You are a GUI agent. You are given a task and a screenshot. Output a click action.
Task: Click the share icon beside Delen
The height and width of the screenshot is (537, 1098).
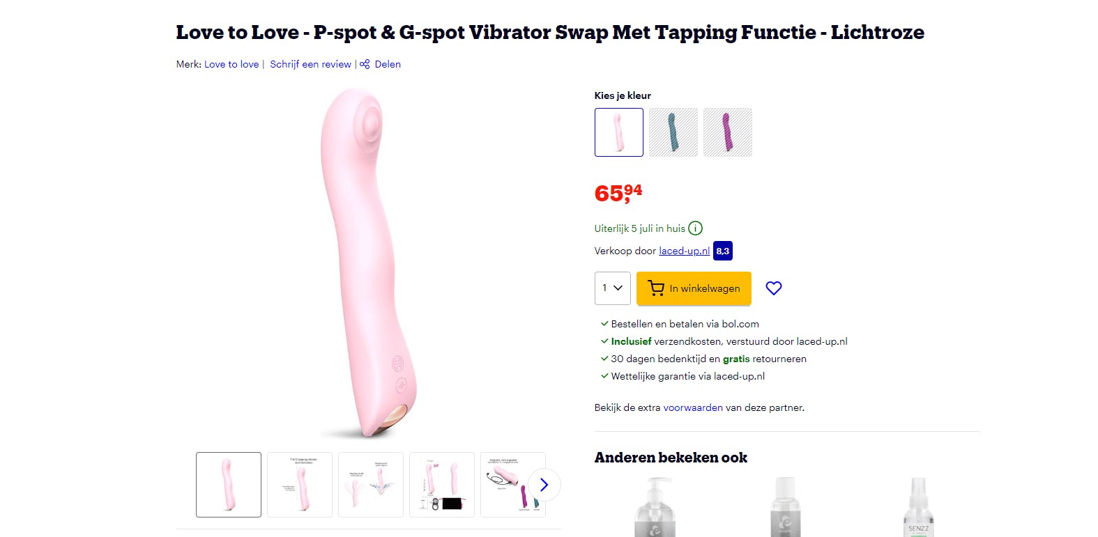click(365, 64)
